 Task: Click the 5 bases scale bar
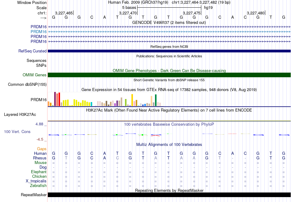pos(169,8)
